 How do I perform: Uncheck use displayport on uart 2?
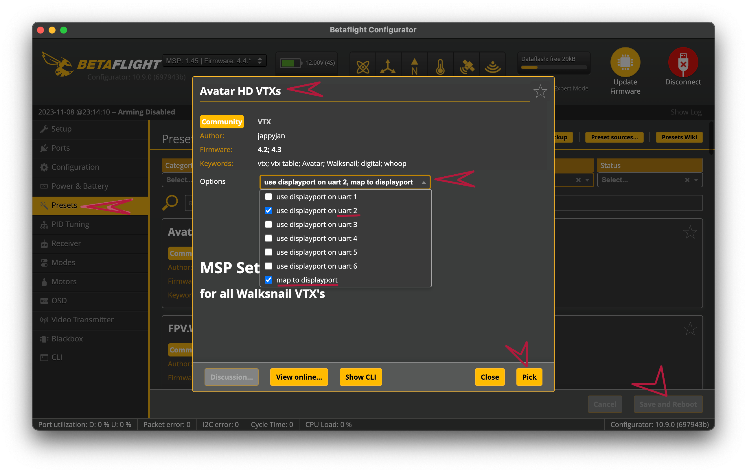pyautogui.click(x=268, y=210)
